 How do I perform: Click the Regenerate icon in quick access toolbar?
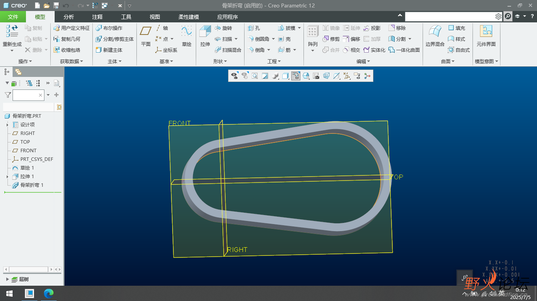pos(95,5)
